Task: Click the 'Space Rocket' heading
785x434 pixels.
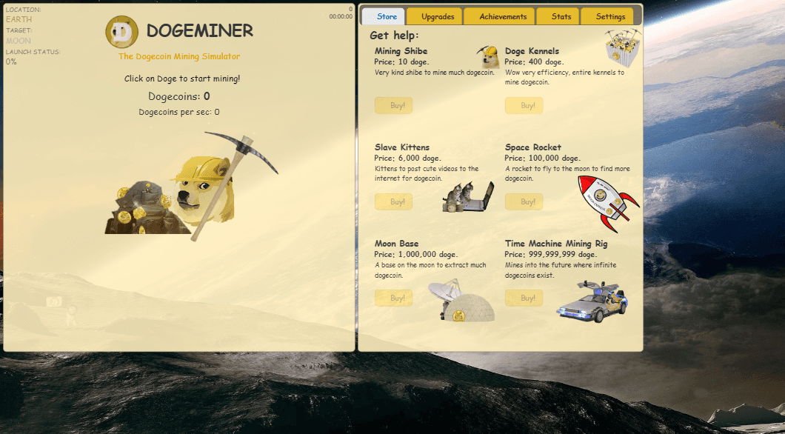Action: [x=532, y=147]
